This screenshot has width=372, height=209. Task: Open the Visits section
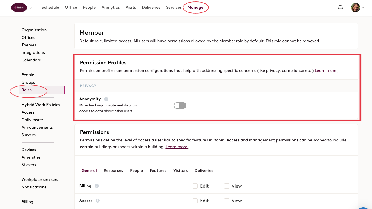pos(131,8)
